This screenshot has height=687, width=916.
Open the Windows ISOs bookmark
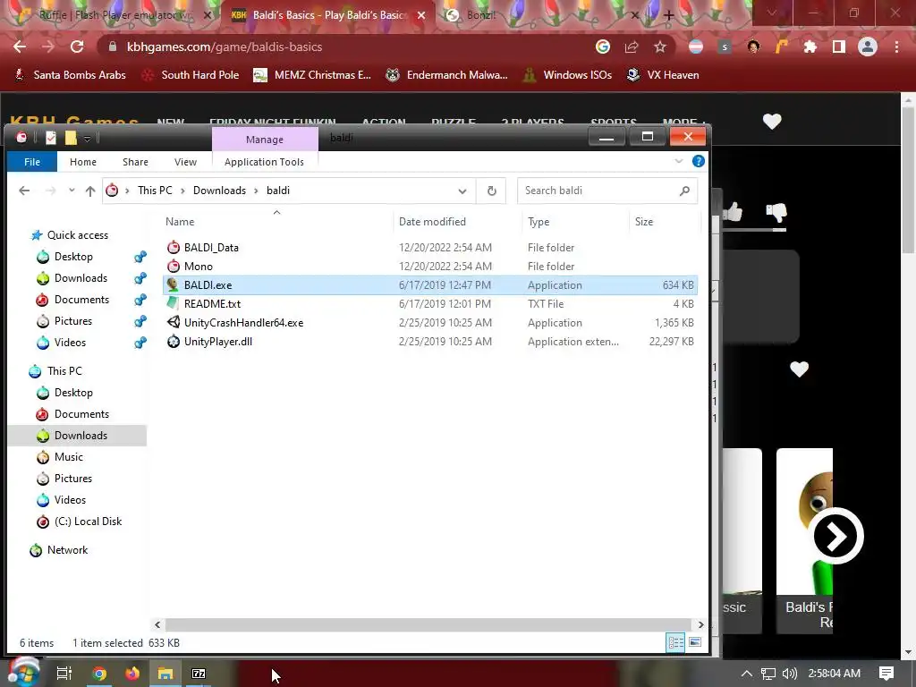click(x=567, y=75)
